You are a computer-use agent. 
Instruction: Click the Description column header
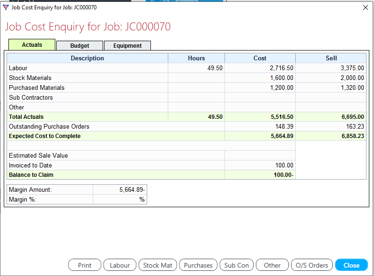pyautogui.click(x=87, y=58)
